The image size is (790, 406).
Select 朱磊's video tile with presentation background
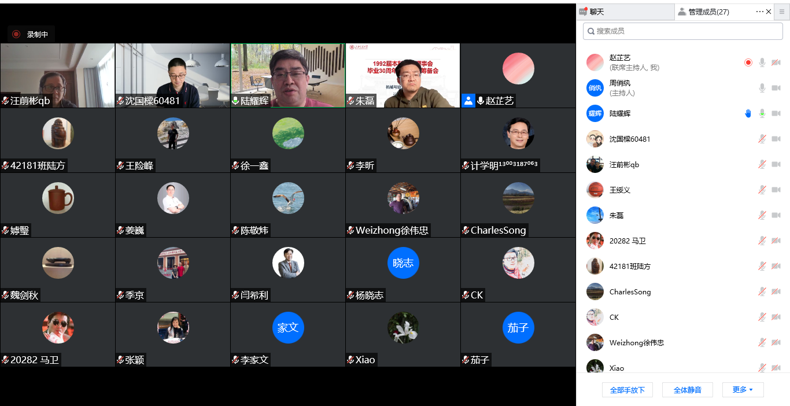403,75
